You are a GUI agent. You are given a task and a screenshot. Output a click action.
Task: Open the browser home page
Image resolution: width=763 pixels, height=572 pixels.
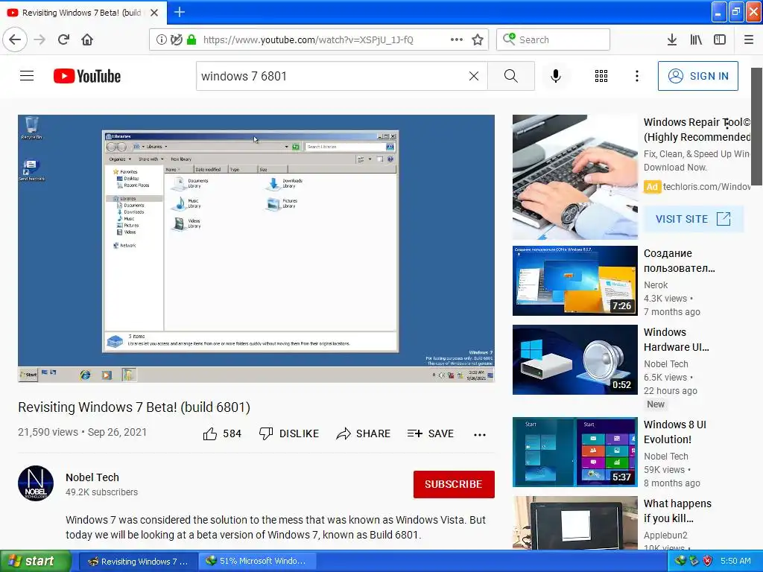click(87, 40)
